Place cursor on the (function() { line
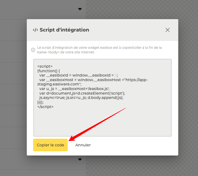The height and width of the screenshot is (176, 198). [49, 71]
